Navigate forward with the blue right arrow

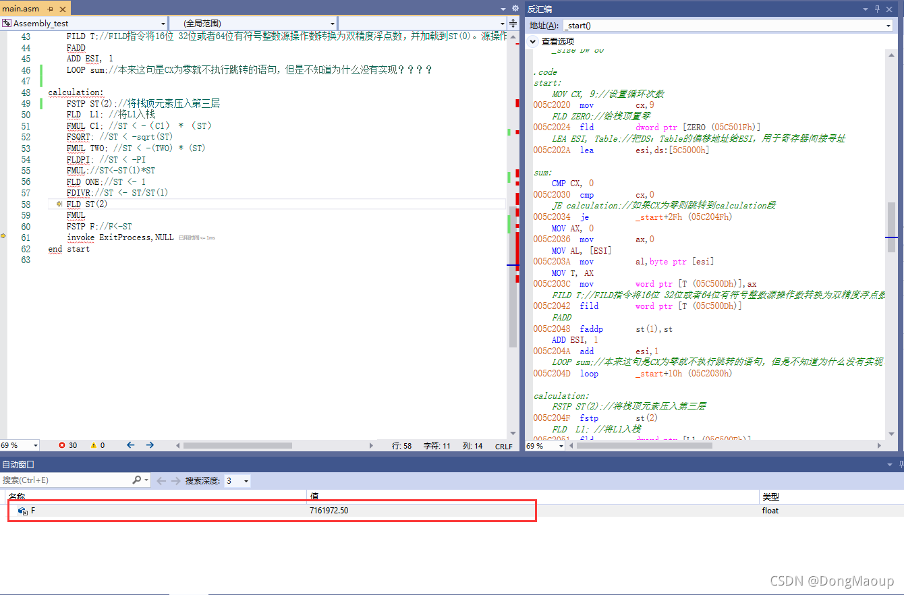coord(150,445)
